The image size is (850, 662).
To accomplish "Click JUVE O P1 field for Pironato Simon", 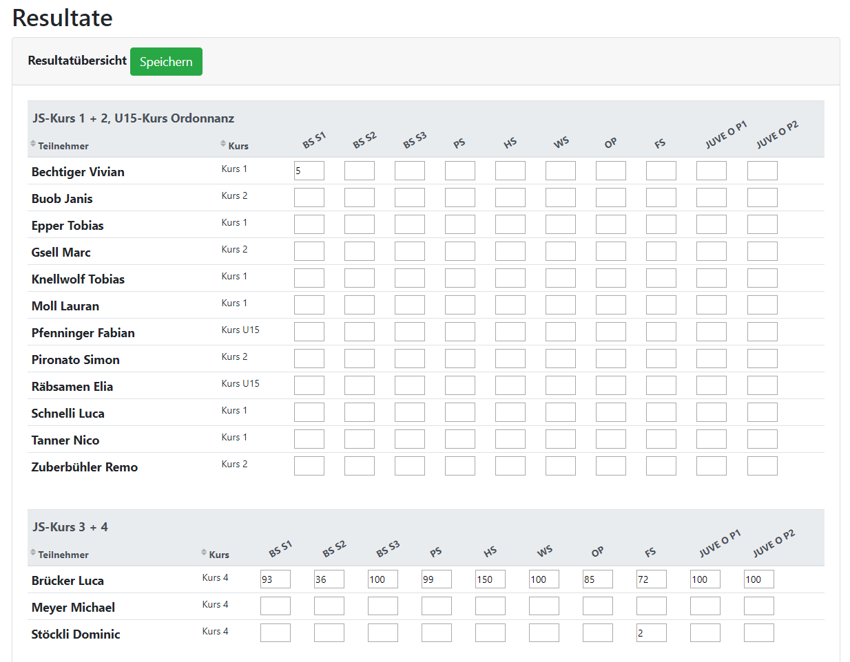I will pyautogui.click(x=712, y=359).
